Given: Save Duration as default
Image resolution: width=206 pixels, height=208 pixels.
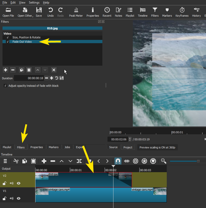Looking at the screenshot, I should 62,78.
